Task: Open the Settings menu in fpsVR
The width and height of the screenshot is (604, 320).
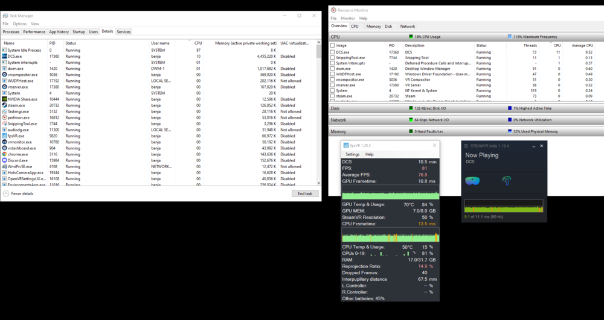Action: click(353, 154)
